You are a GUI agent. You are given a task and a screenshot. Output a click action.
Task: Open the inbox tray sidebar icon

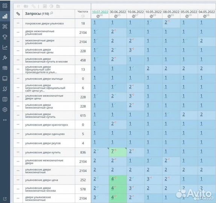pos(5,79)
